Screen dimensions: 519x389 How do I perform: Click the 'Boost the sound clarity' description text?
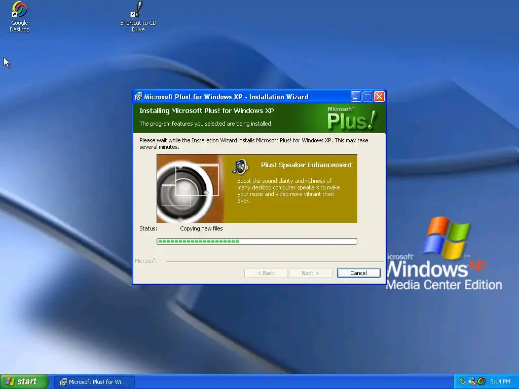point(288,190)
